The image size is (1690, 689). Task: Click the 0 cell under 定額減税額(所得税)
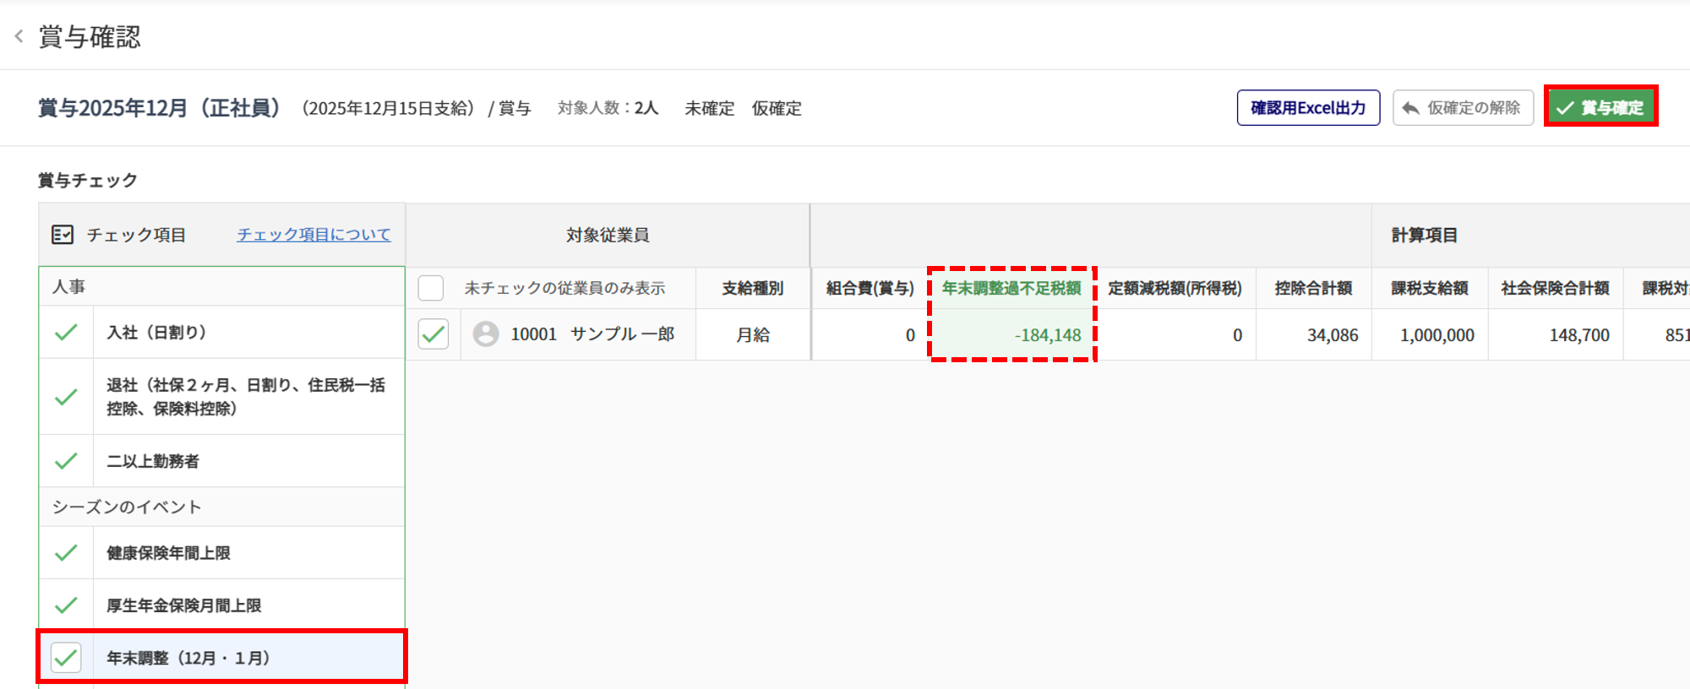1175,334
